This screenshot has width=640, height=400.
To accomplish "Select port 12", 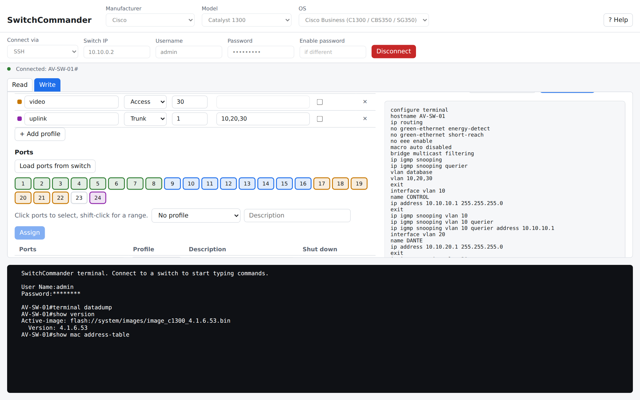I will click(x=228, y=184).
